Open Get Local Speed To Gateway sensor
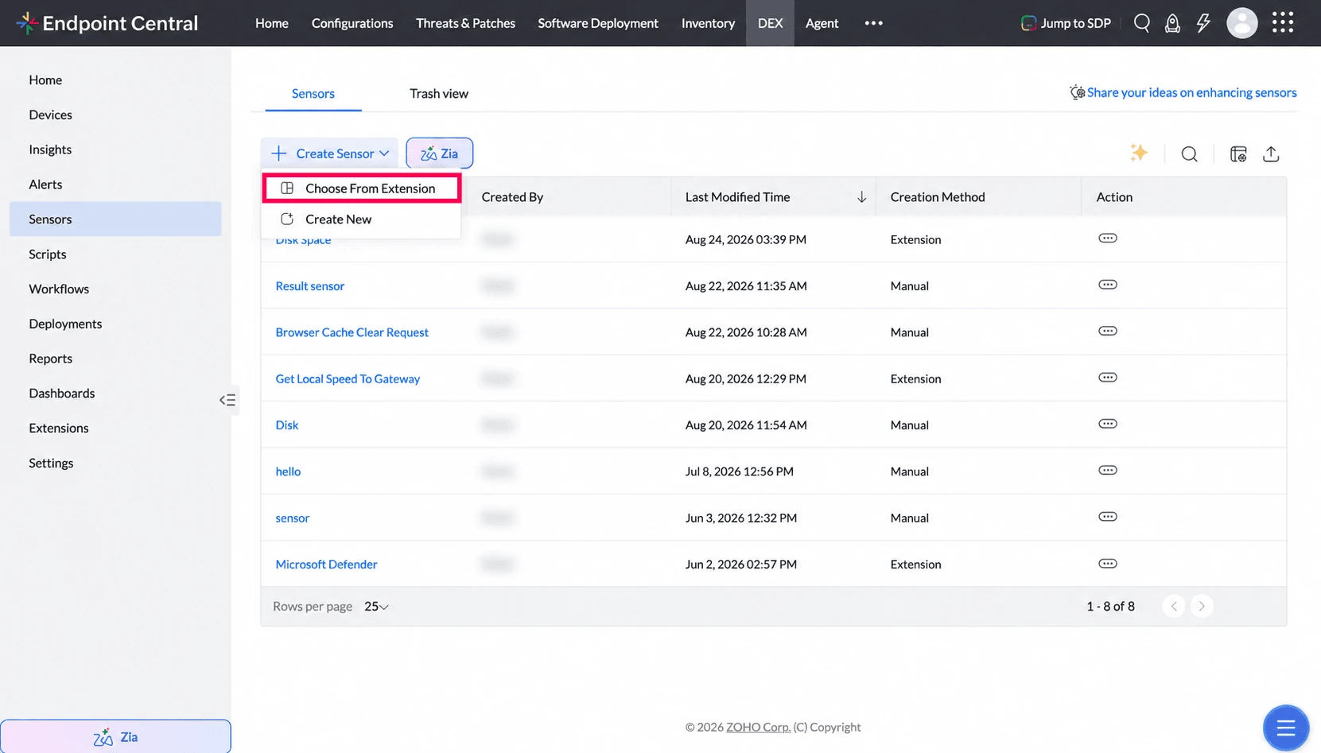This screenshot has width=1321, height=753. (x=348, y=378)
